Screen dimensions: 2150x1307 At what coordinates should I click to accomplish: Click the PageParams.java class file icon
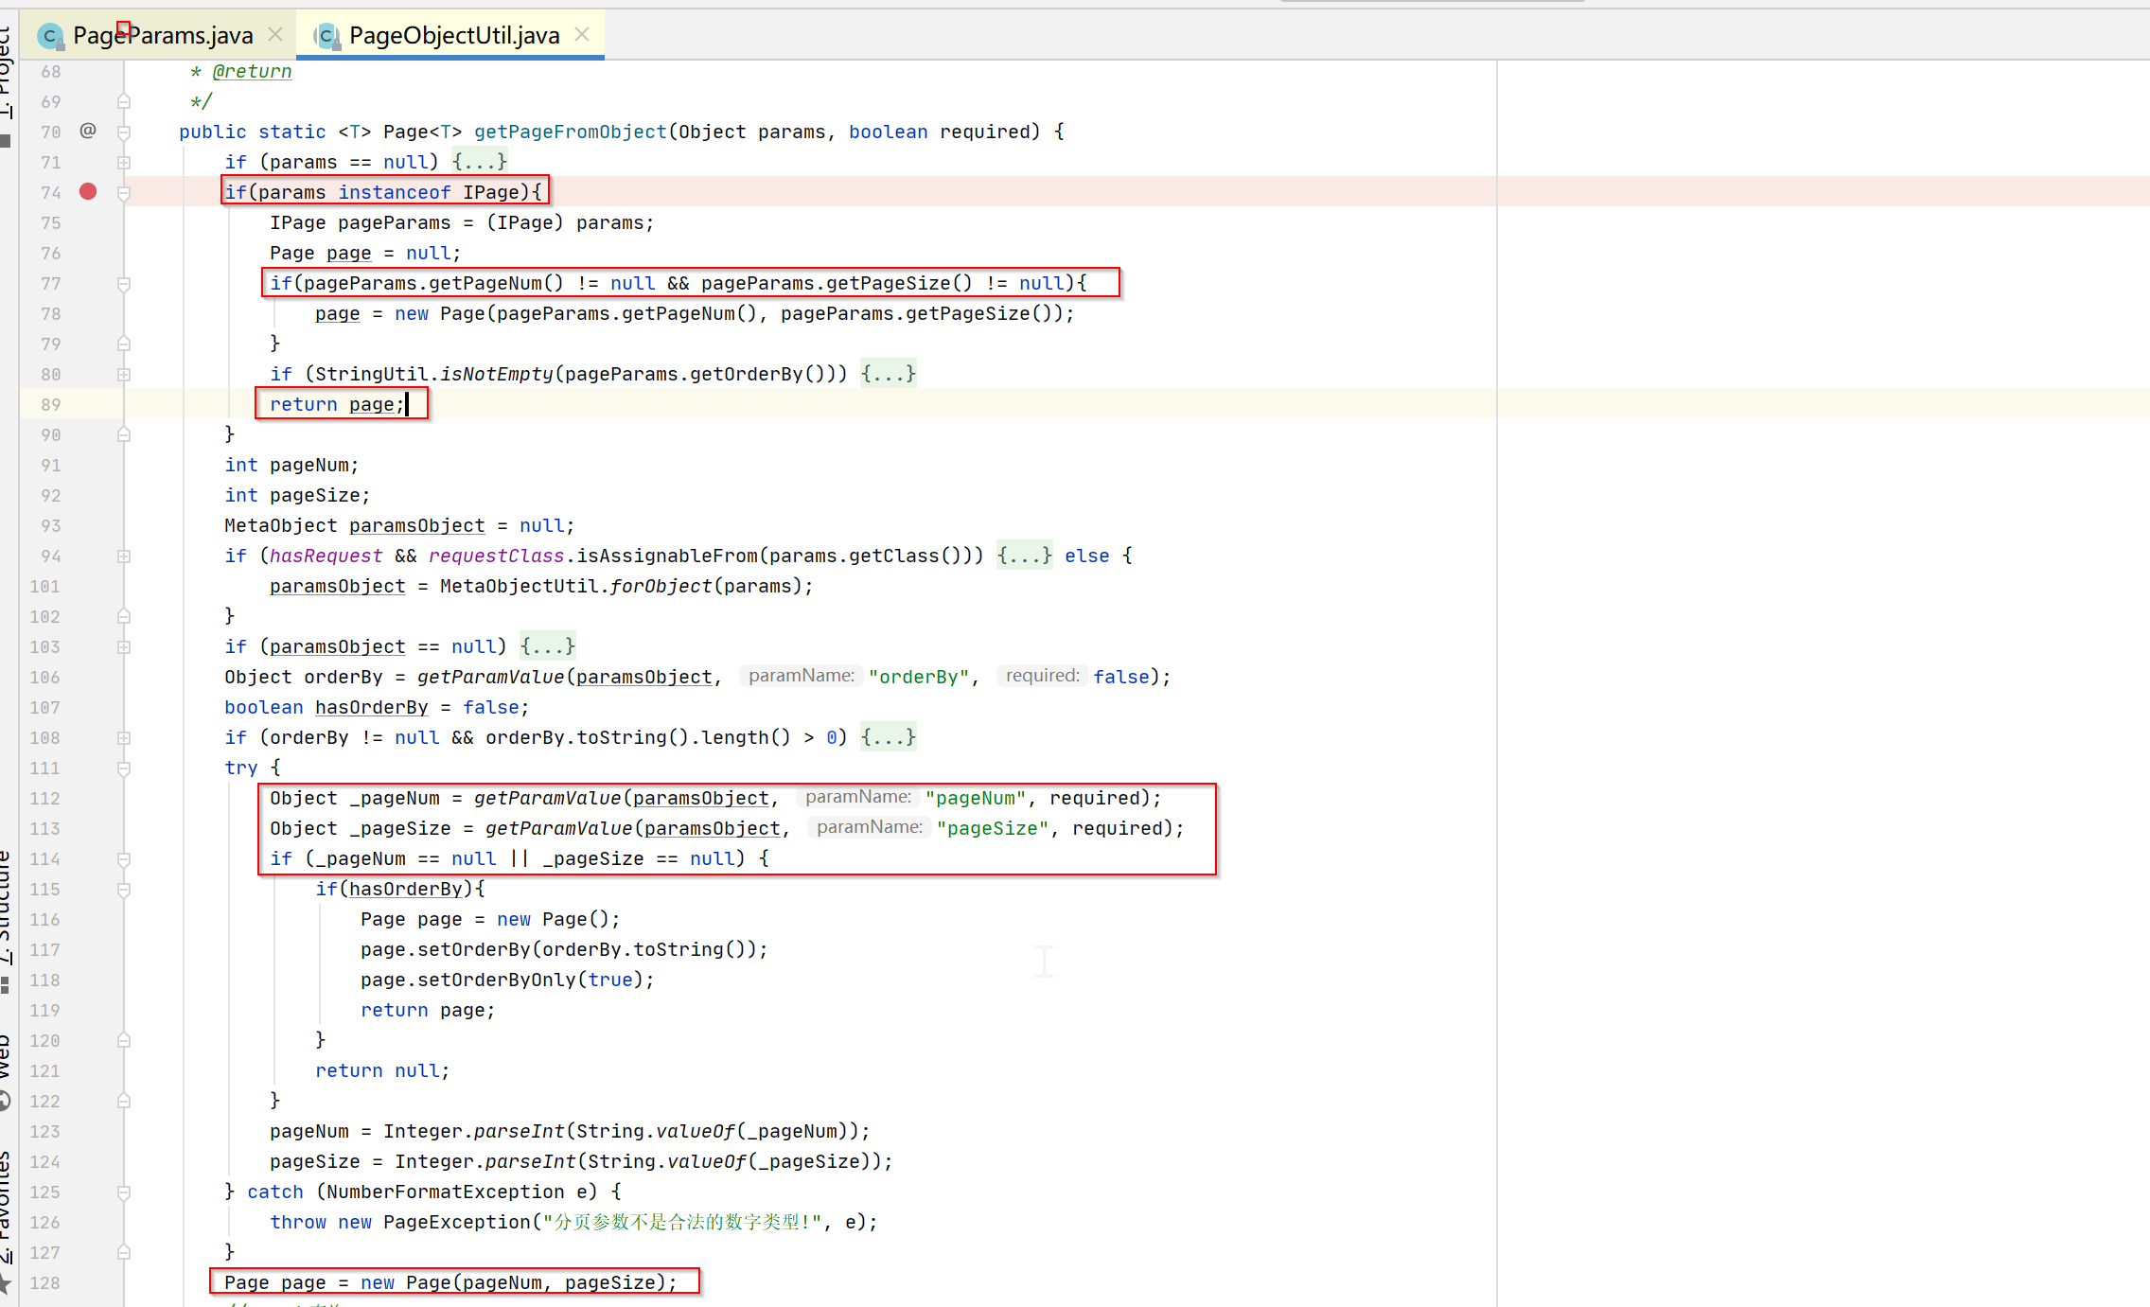(49, 36)
